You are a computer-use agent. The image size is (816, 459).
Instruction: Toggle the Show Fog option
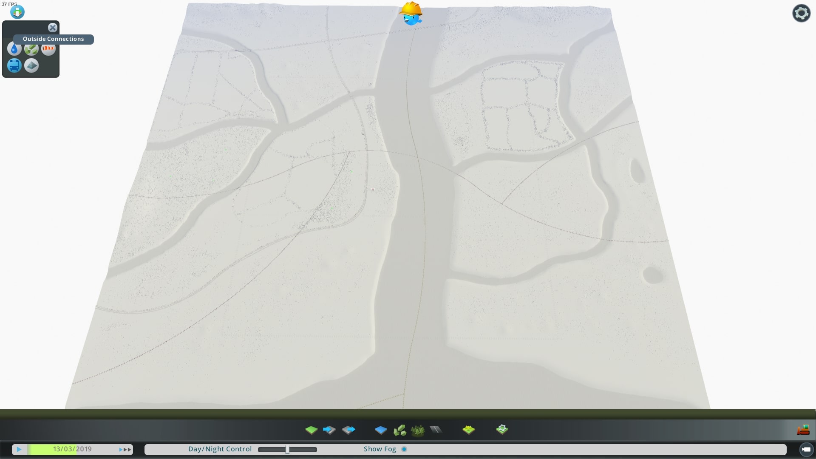click(404, 449)
